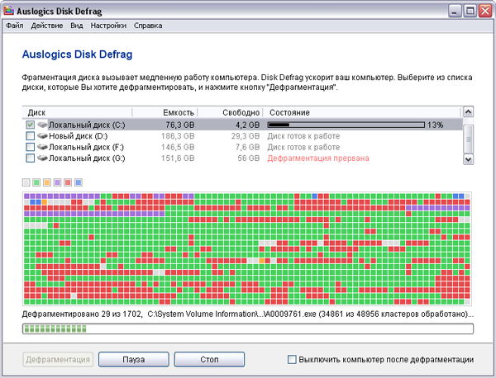Image resolution: width=496 pixels, height=378 pixels.
Task: Click the Дефрагментировано 29 из 1702 status text
Action: click(x=82, y=314)
